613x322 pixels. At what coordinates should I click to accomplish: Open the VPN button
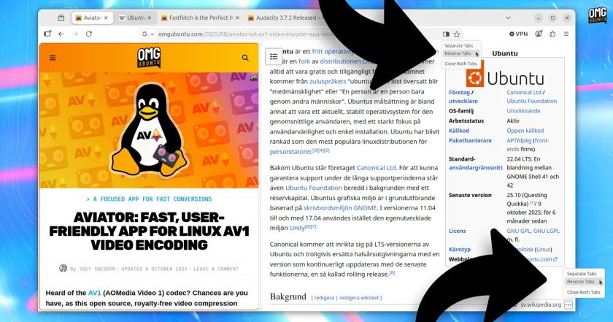tap(518, 34)
